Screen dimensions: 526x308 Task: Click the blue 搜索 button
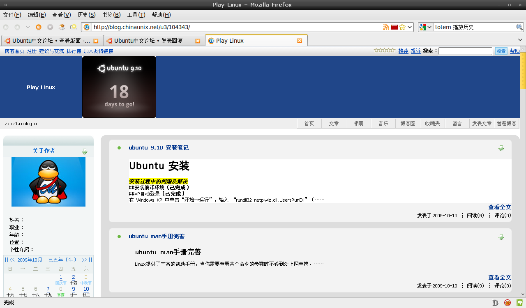[501, 51]
